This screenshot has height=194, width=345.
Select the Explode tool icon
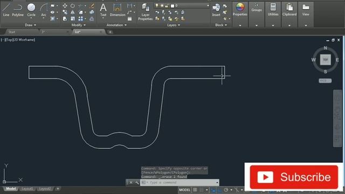pyautogui.click(x=92, y=12)
